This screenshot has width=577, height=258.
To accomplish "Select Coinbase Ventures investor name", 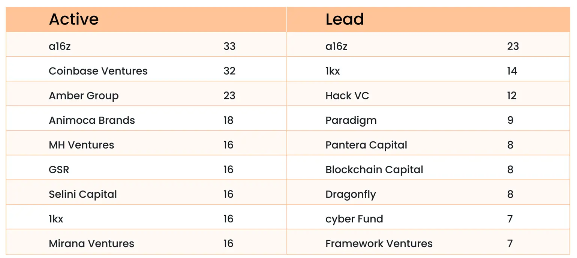I will pos(98,71).
